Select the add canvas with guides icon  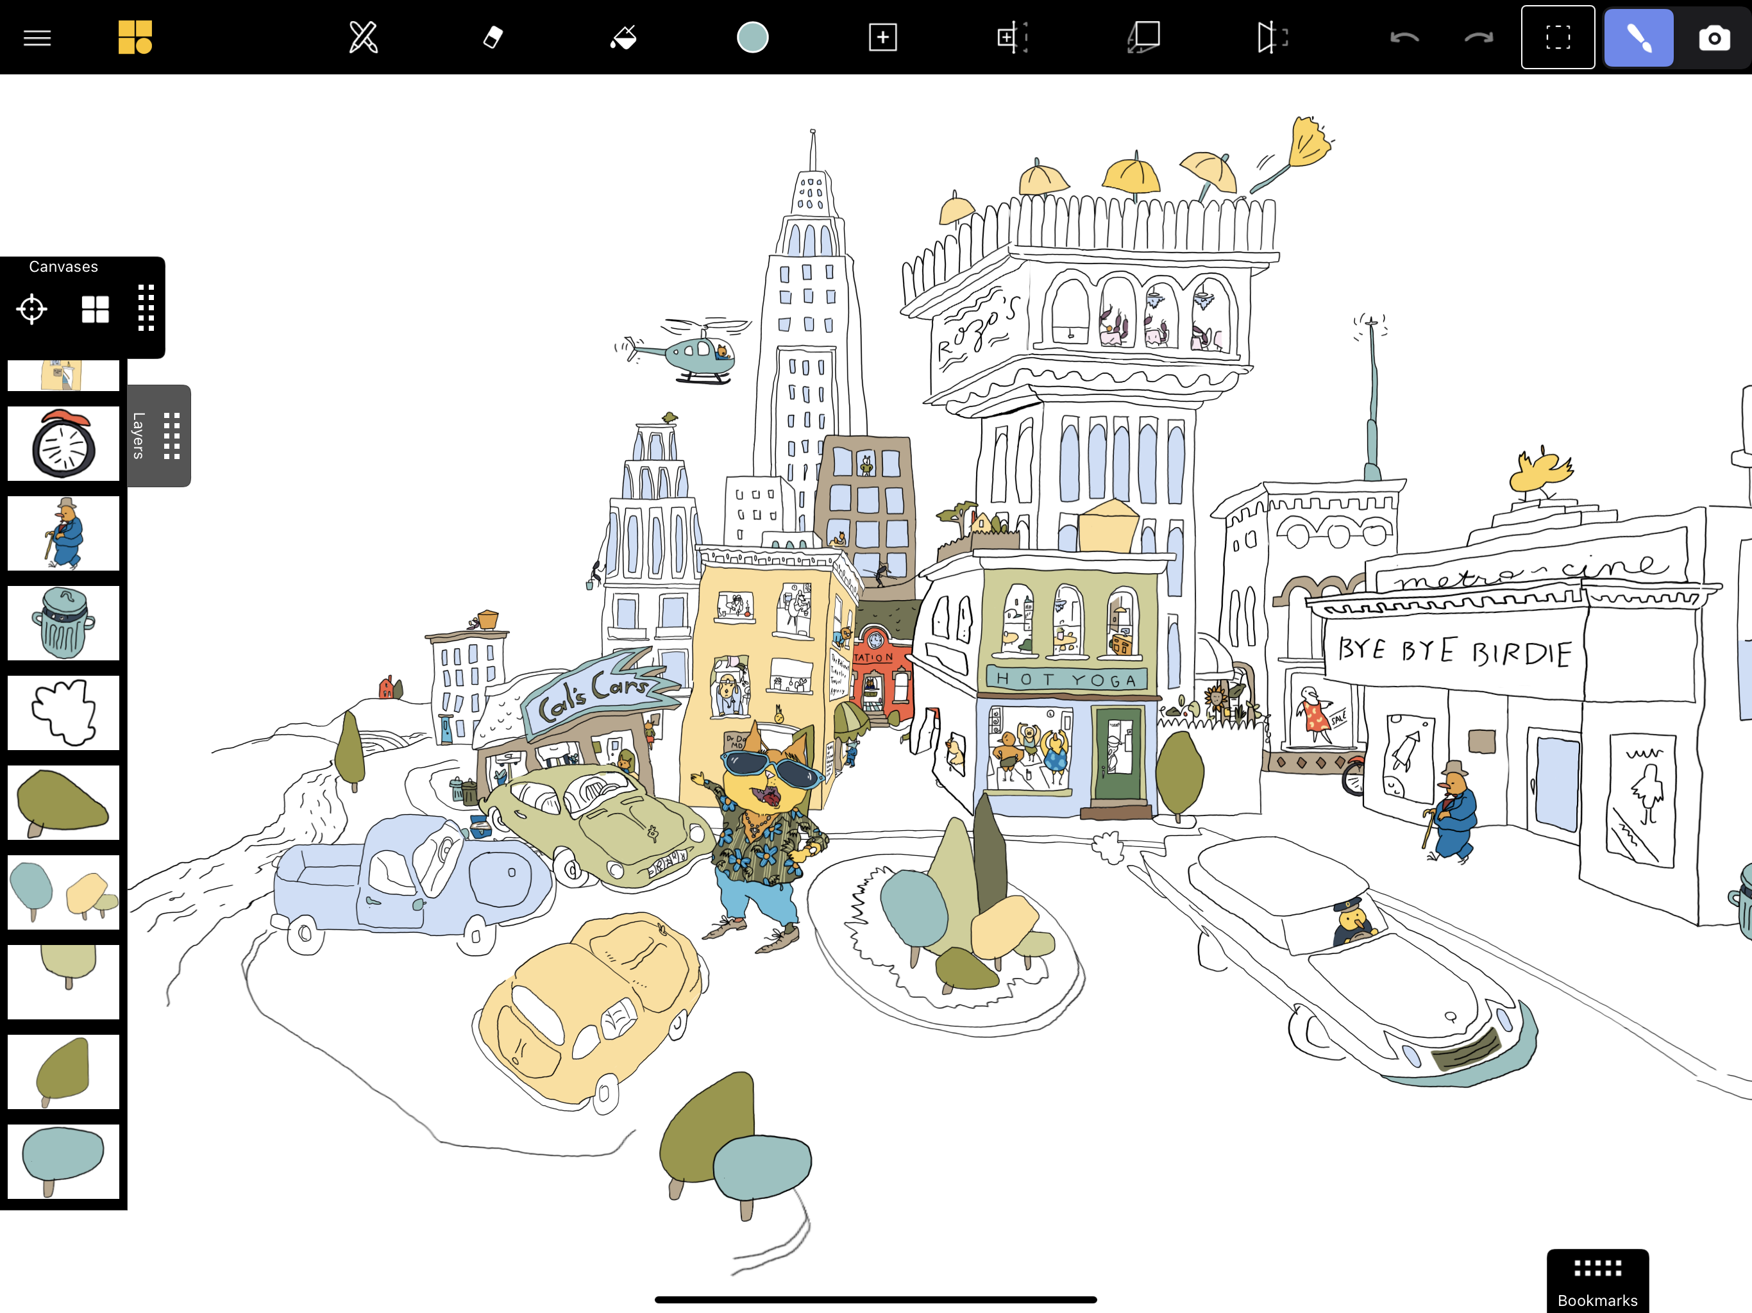click(1011, 37)
